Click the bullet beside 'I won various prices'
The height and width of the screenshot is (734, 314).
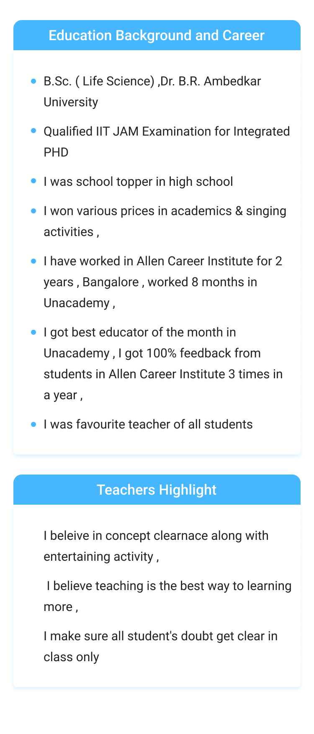click(33, 211)
